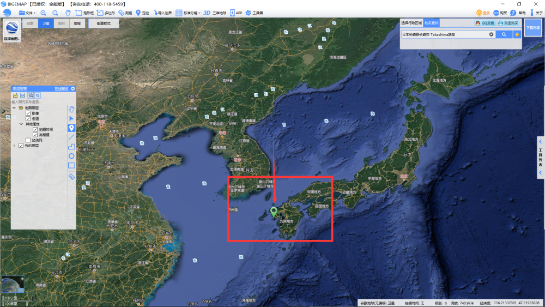Select the placemark pin drawing tool

pyautogui.click(x=71, y=128)
